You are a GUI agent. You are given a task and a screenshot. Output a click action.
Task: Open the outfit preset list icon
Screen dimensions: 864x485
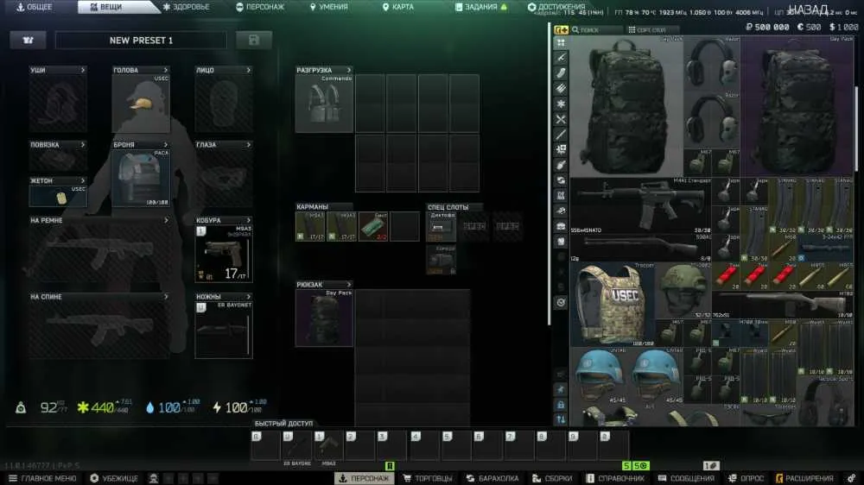28,41
